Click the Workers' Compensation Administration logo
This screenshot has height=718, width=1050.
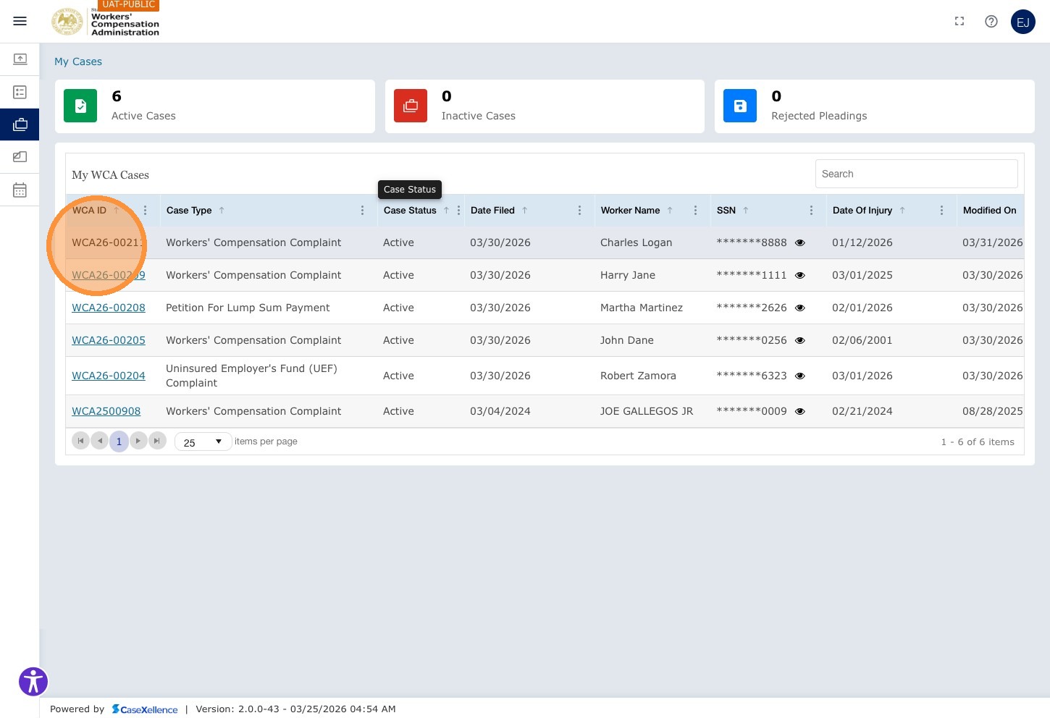(106, 22)
